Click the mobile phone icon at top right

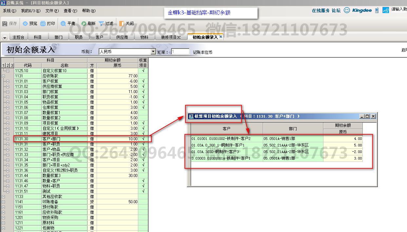click(377, 10)
